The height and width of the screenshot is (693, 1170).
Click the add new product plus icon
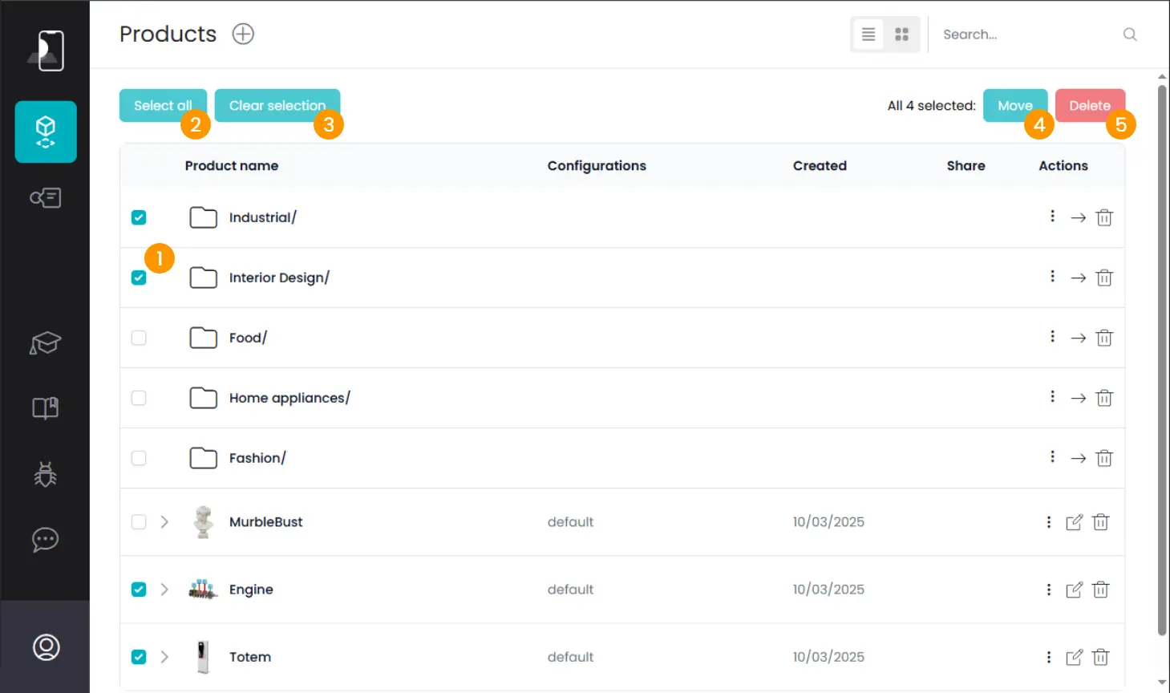243,34
